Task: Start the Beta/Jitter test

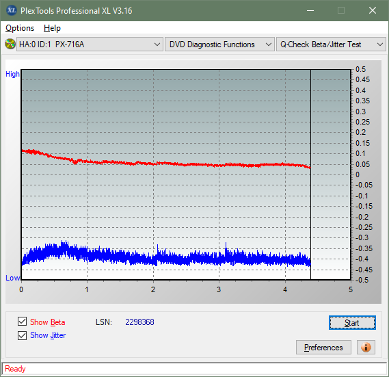Action: [352, 323]
